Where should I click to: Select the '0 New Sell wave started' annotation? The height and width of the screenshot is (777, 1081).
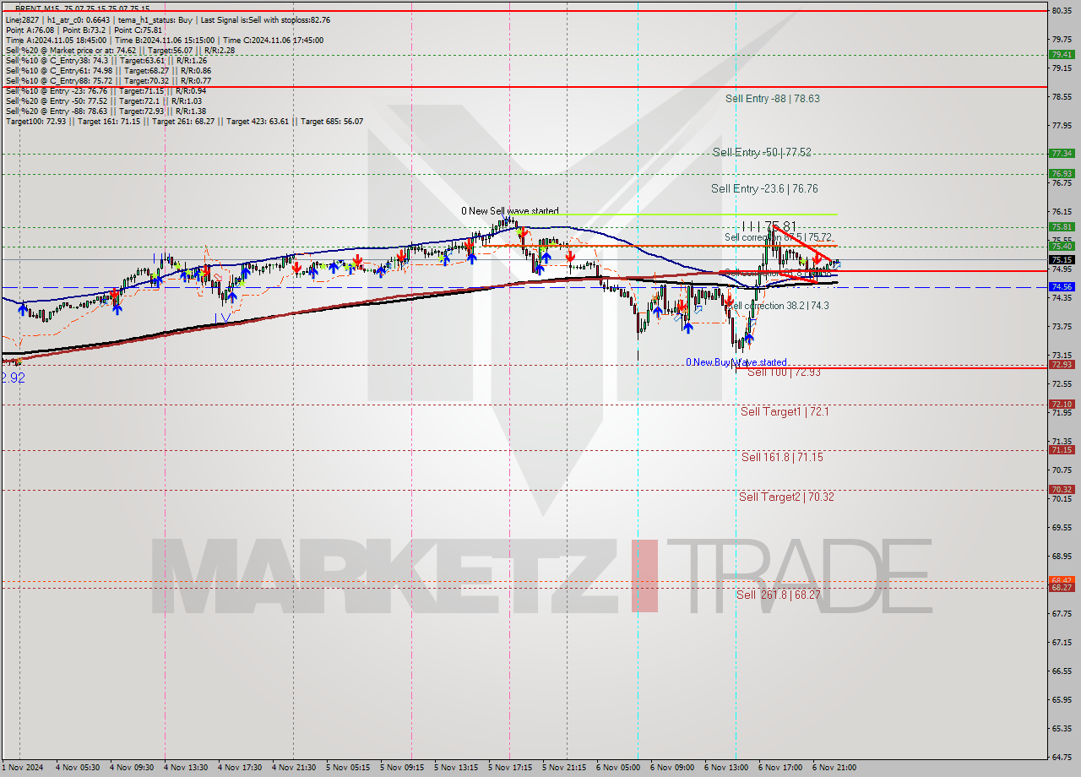509,211
